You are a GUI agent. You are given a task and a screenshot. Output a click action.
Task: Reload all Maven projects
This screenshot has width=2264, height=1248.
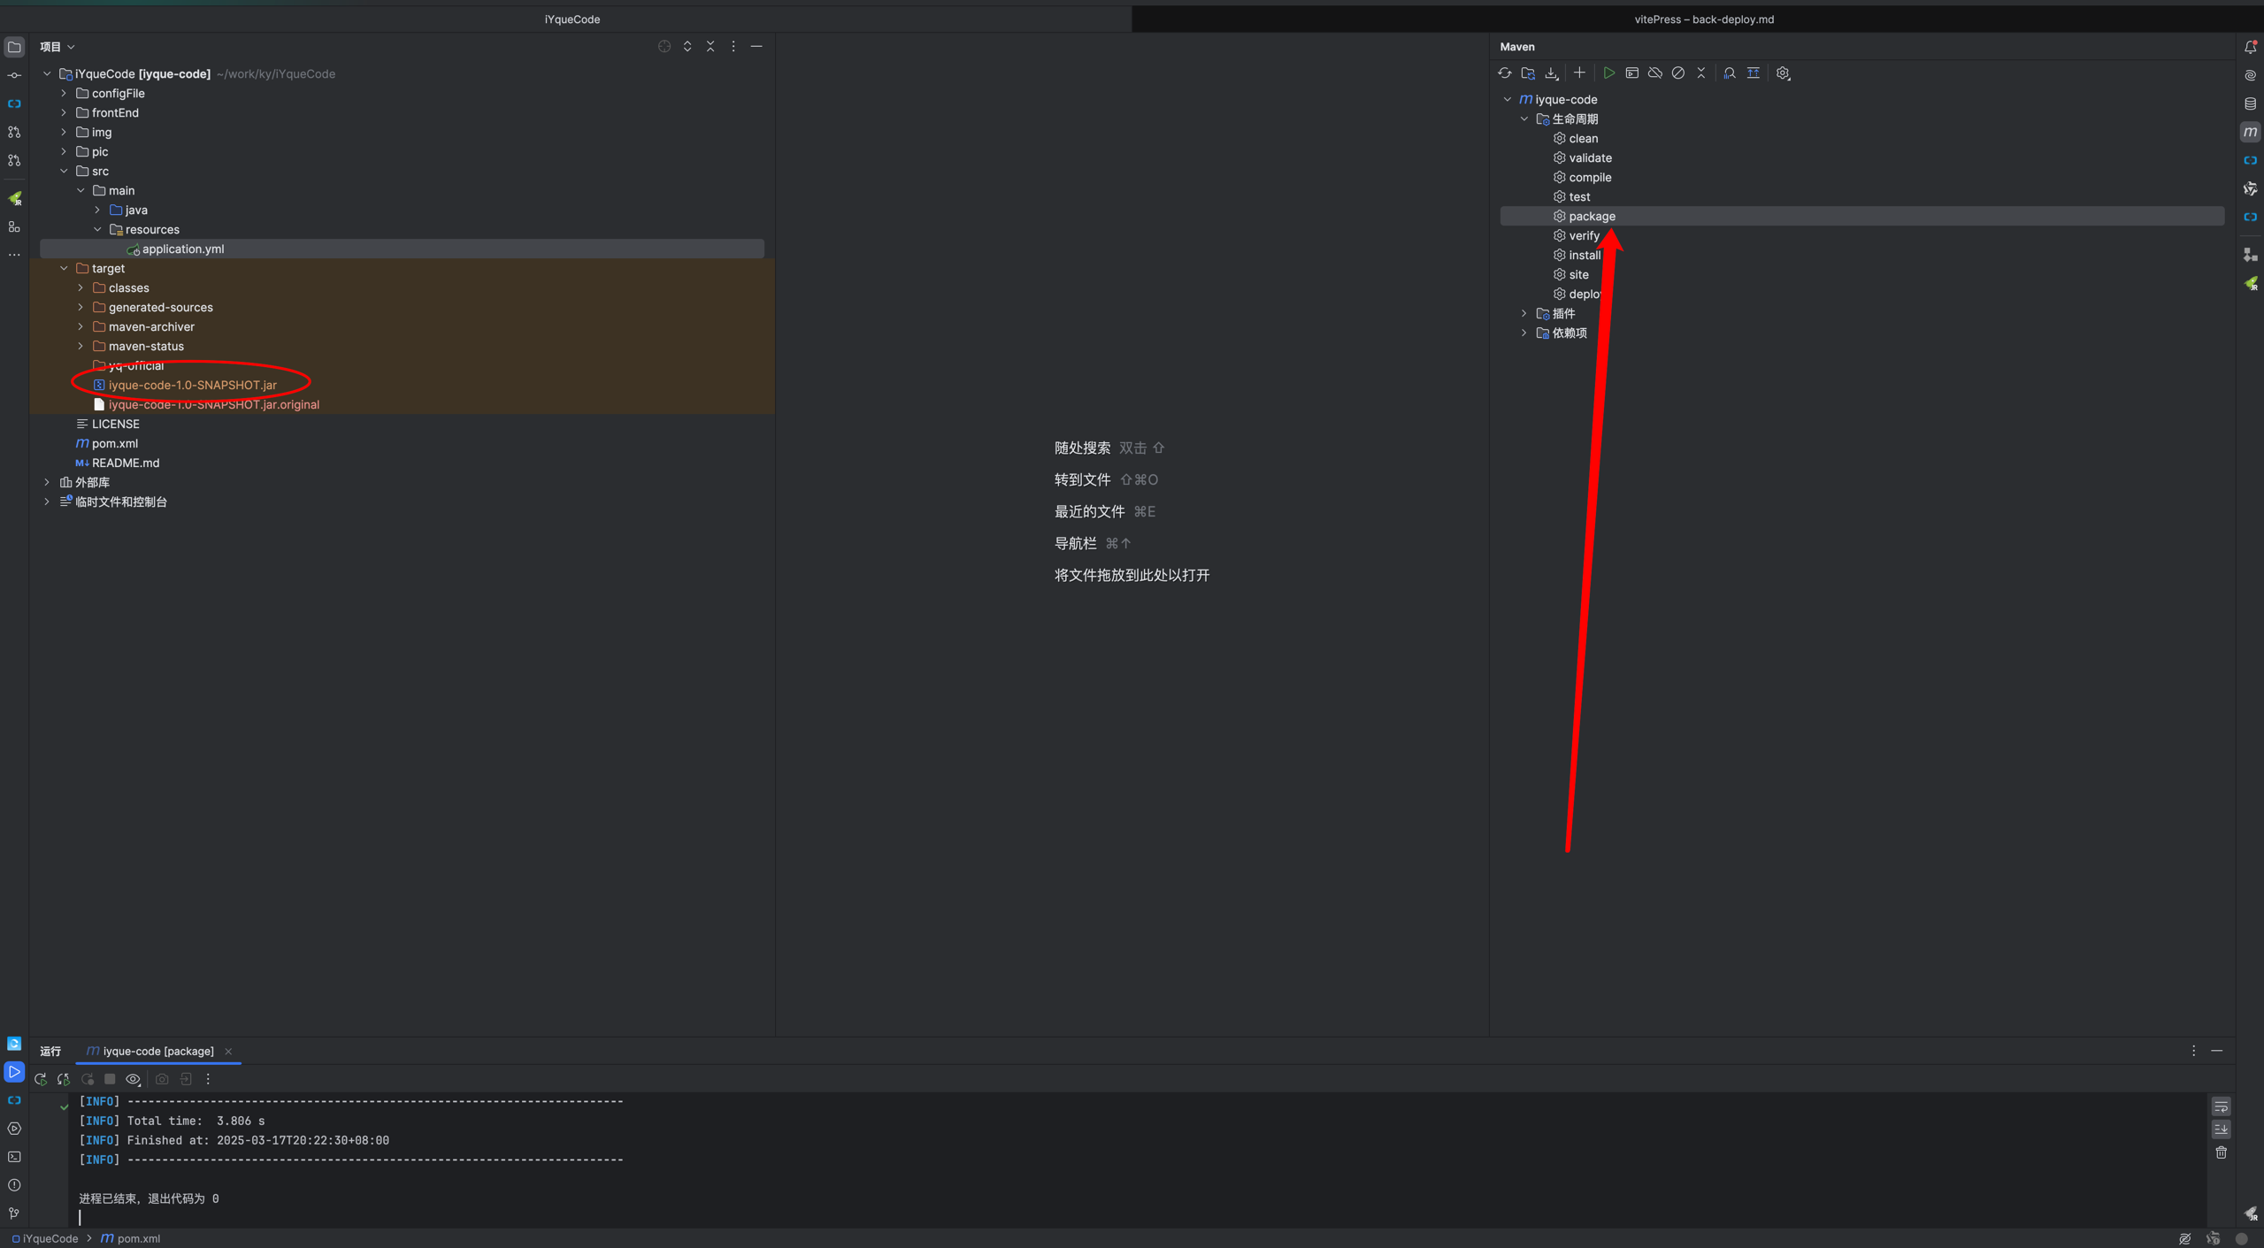[x=1504, y=73]
